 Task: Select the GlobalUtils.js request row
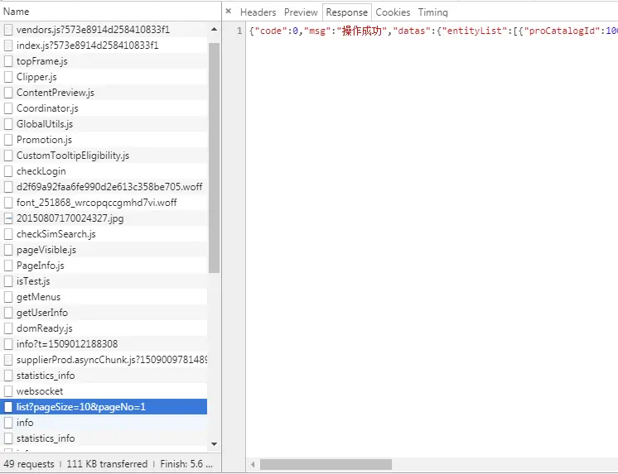coord(104,124)
